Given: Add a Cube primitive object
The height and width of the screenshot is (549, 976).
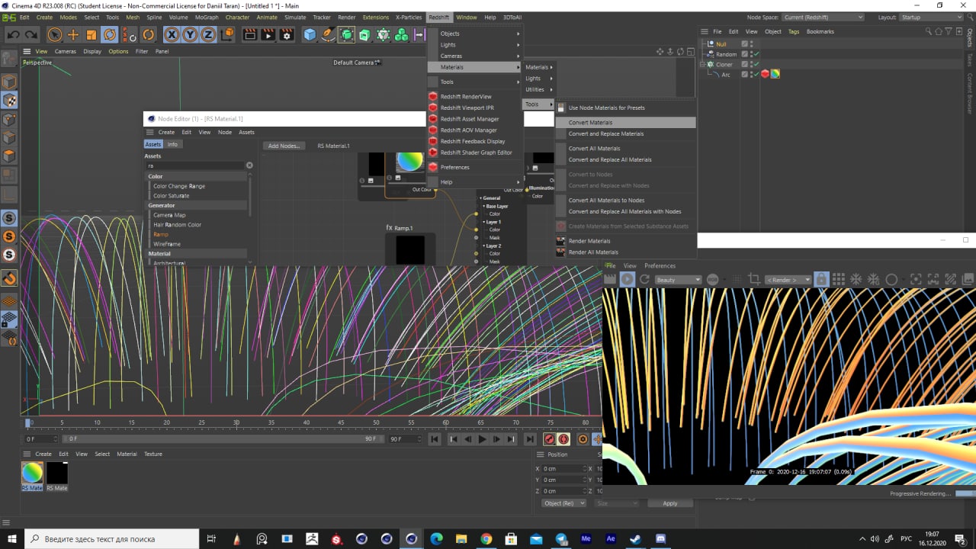Looking at the screenshot, I should click(x=310, y=34).
